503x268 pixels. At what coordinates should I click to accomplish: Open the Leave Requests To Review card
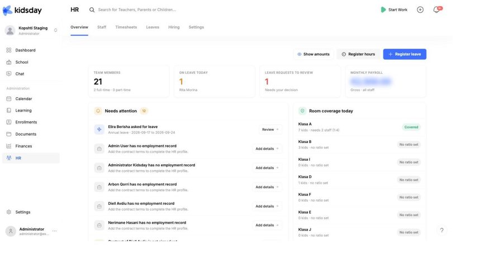click(x=300, y=82)
